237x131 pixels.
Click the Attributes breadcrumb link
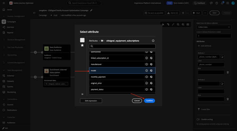[x=93, y=41]
